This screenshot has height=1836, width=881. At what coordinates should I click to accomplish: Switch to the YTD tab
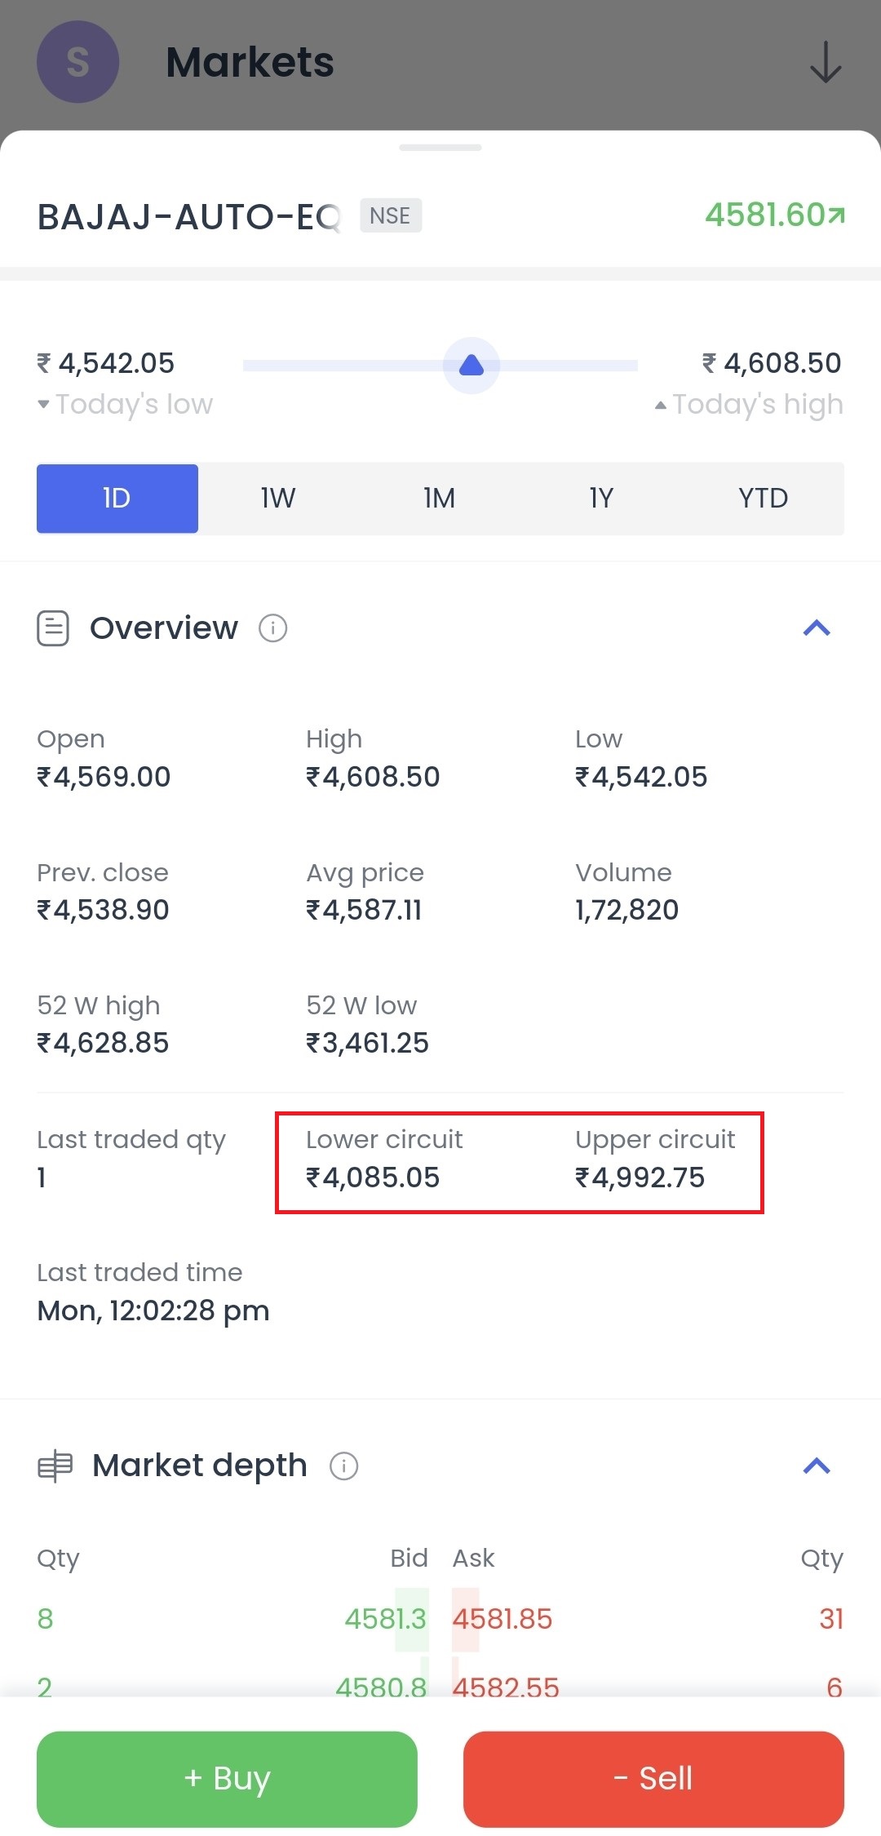pos(763,499)
